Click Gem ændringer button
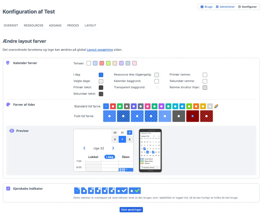Viewport: 262px width, 215px height. pyautogui.click(x=131, y=210)
